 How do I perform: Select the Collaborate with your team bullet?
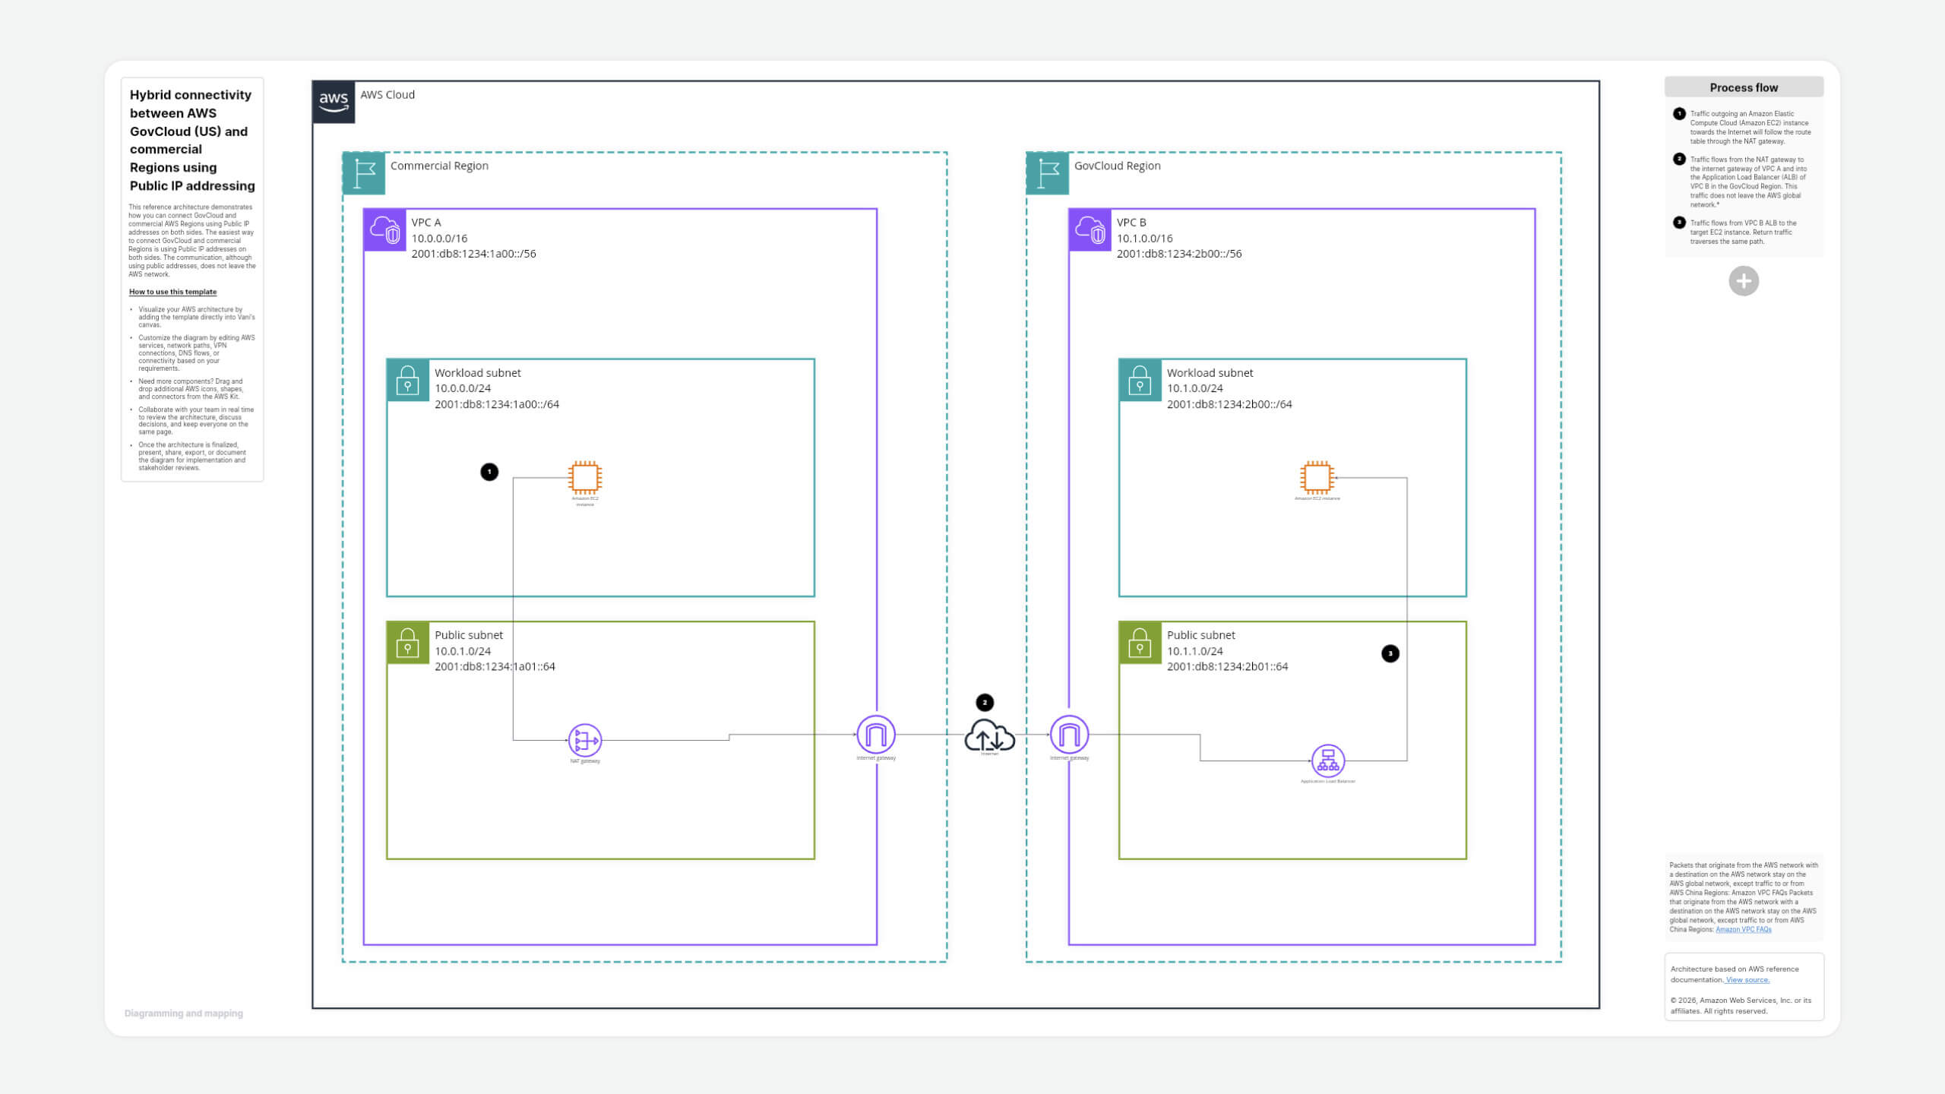(x=196, y=421)
